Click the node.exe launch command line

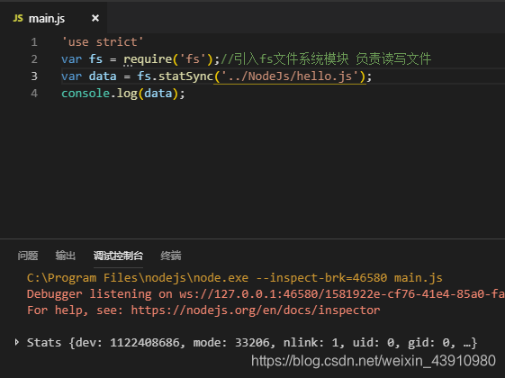[x=234, y=278]
